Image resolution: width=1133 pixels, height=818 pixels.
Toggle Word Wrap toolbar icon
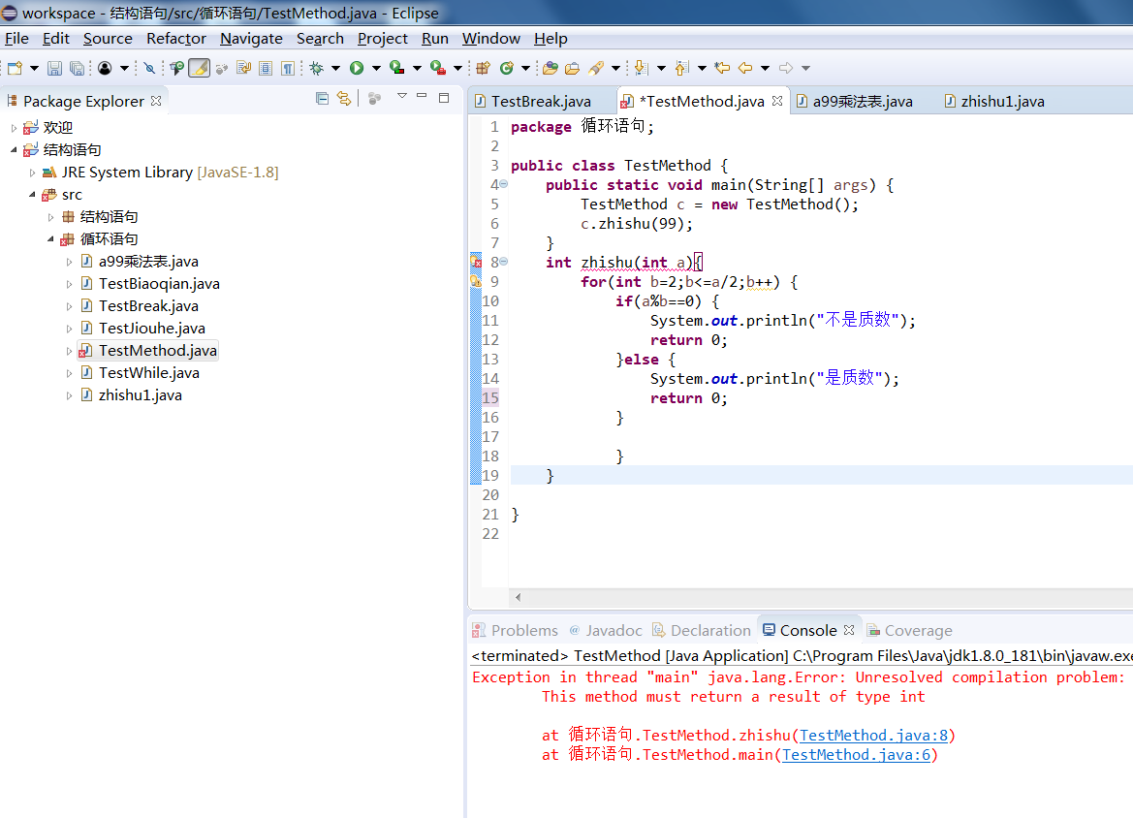pos(243,68)
